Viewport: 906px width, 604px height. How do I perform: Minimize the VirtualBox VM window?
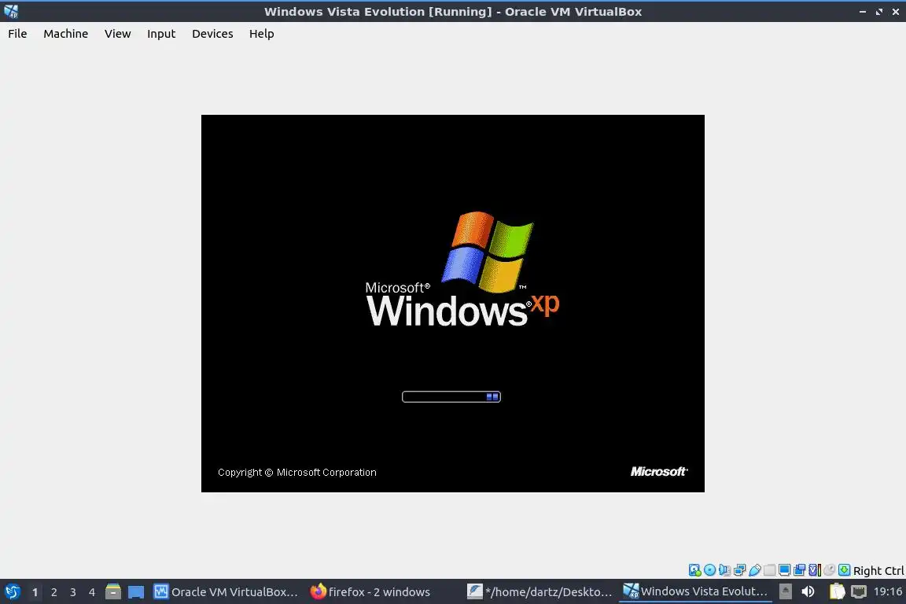pyautogui.click(x=863, y=12)
